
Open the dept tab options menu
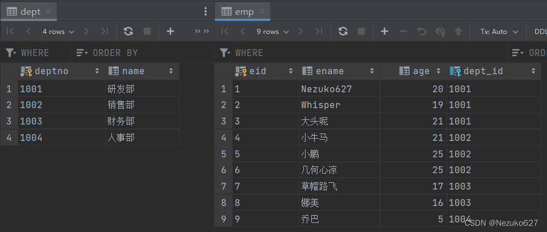click(x=206, y=11)
